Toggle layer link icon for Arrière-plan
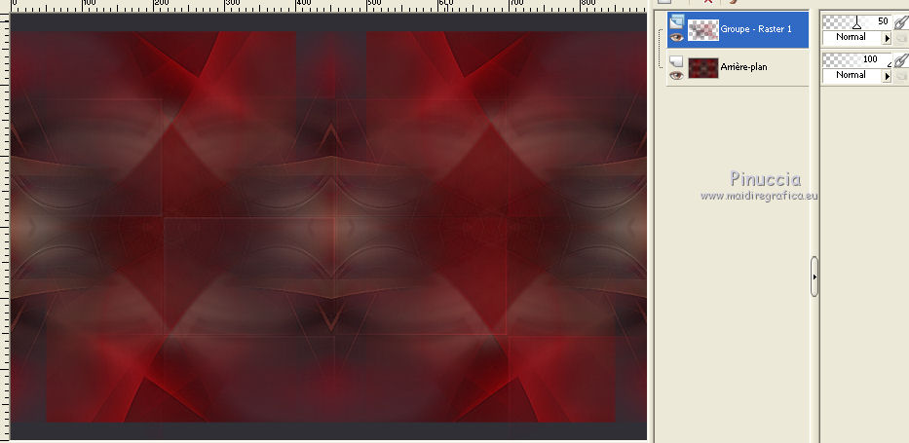 (900, 59)
